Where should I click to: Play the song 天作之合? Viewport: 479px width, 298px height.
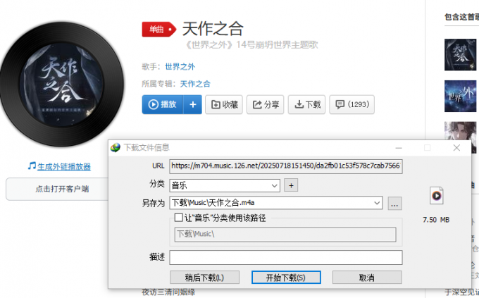[163, 104]
